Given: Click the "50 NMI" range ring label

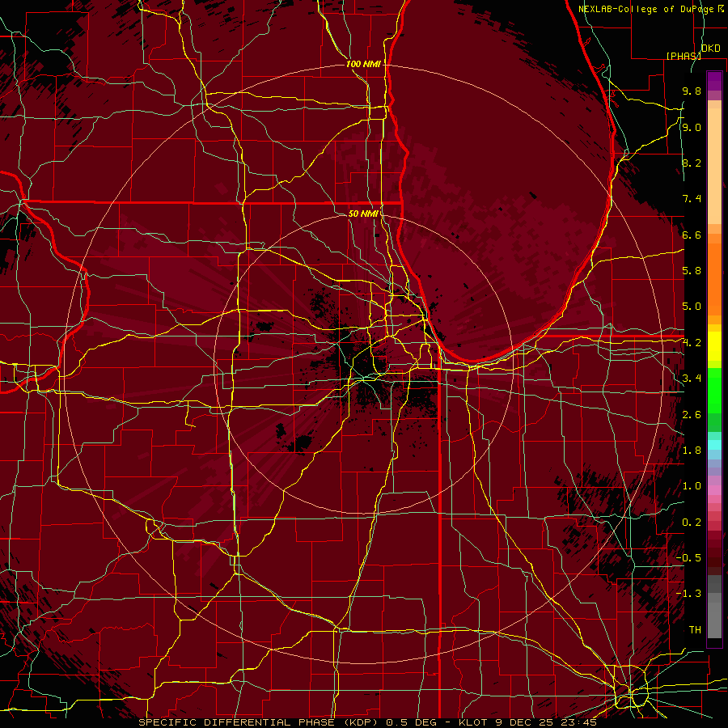Looking at the screenshot, I should [363, 214].
